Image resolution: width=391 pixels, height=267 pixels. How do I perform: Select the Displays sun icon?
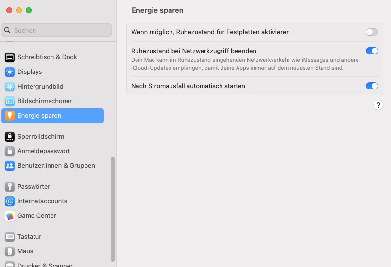[x=10, y=72]
